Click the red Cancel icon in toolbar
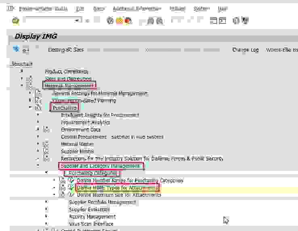The width and height of the screenshot is (298, 231). tap(128, 21)
